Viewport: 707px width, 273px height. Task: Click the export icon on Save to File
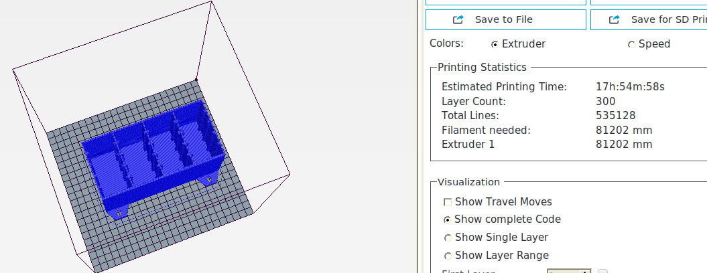(458, 20)
